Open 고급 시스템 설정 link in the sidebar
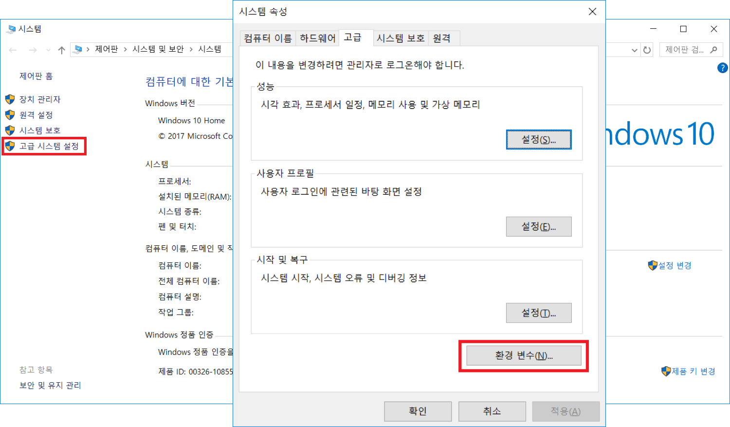This screenshot has height=427, width=730. coord(49,146)
